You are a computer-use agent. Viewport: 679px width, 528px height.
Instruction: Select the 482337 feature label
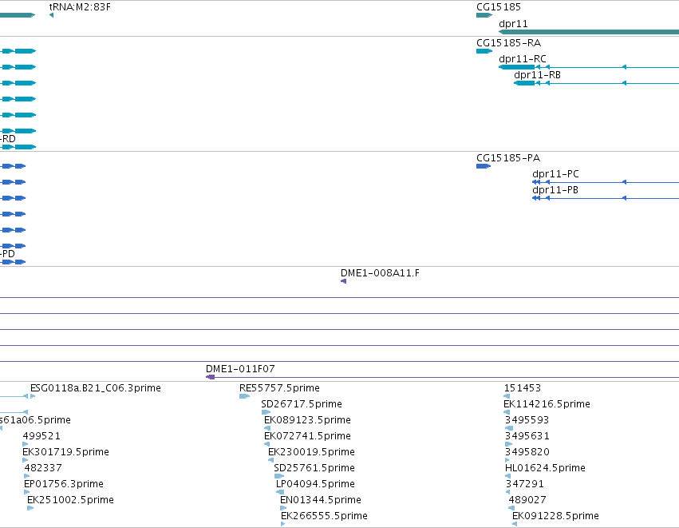click(43, 468)
